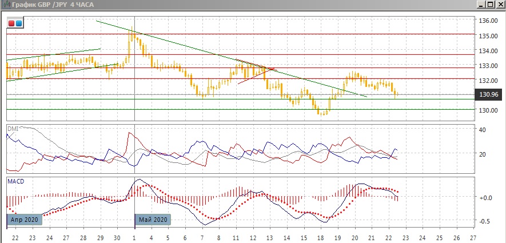The image size is (506, 243).
Task: Click date 26 on the time axis
Action: tap(455, 237)
